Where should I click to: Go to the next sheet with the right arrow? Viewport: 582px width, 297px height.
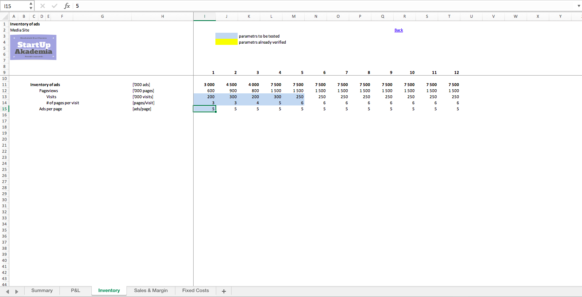coord(17,291)
